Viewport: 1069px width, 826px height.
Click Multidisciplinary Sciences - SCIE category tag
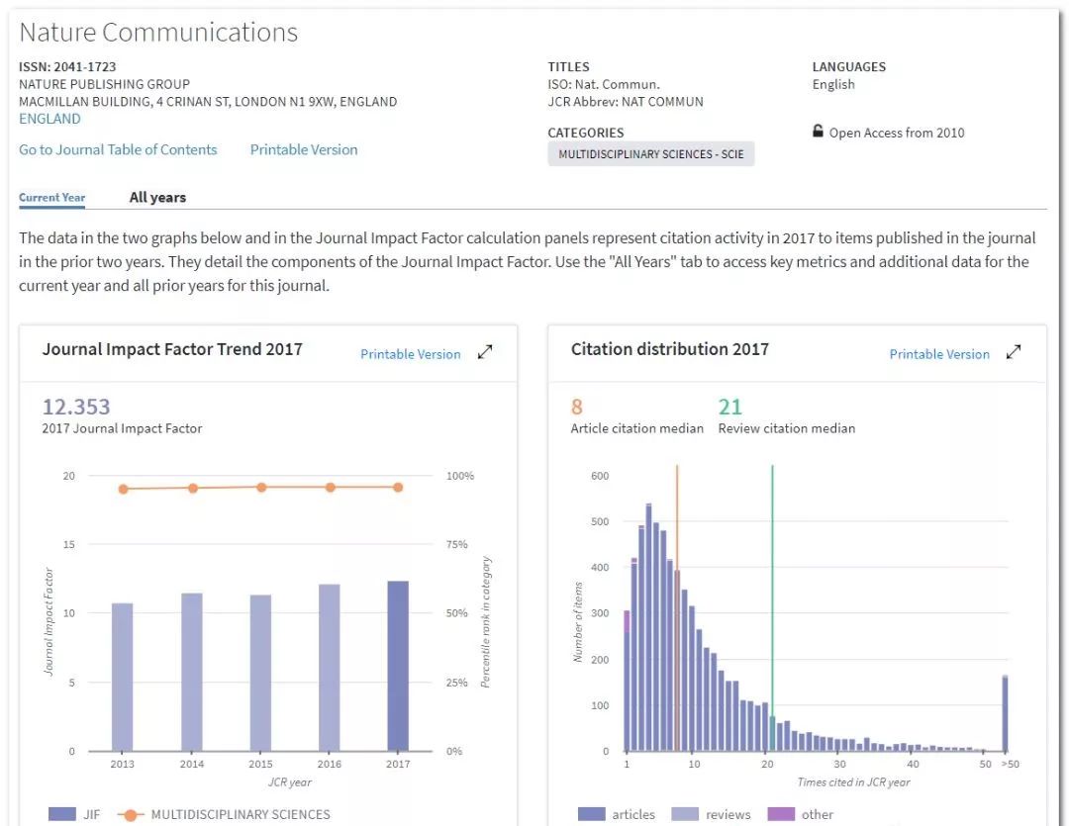point(650,154)
